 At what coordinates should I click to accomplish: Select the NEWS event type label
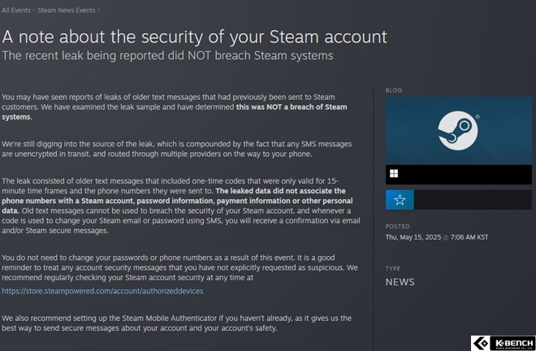400,282
